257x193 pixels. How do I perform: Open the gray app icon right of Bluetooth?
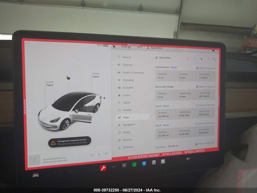[154, 162]
